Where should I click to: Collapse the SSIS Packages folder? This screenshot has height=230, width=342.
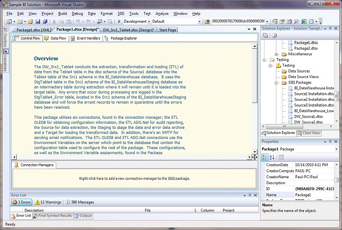(276, 83)
